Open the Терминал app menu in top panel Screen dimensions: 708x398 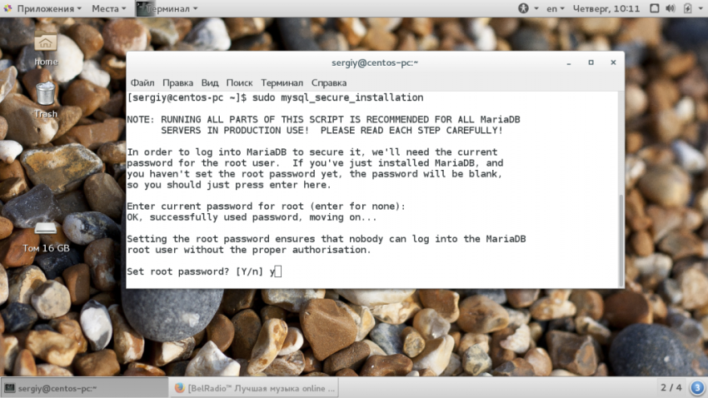pyautogui.click(x=167, y=8)
